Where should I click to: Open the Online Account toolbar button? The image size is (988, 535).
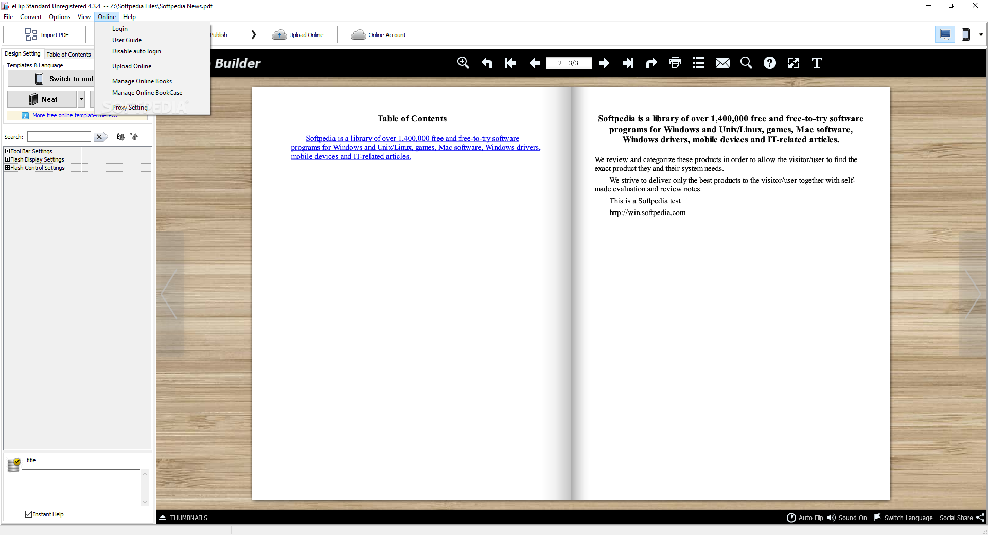coord(379,34)
